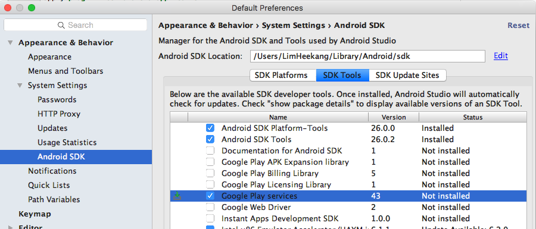Select the Google Web Driver row name
536x229 pixels.
[256, 207]
